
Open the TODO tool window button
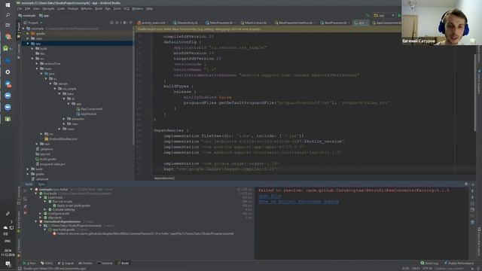47,263
